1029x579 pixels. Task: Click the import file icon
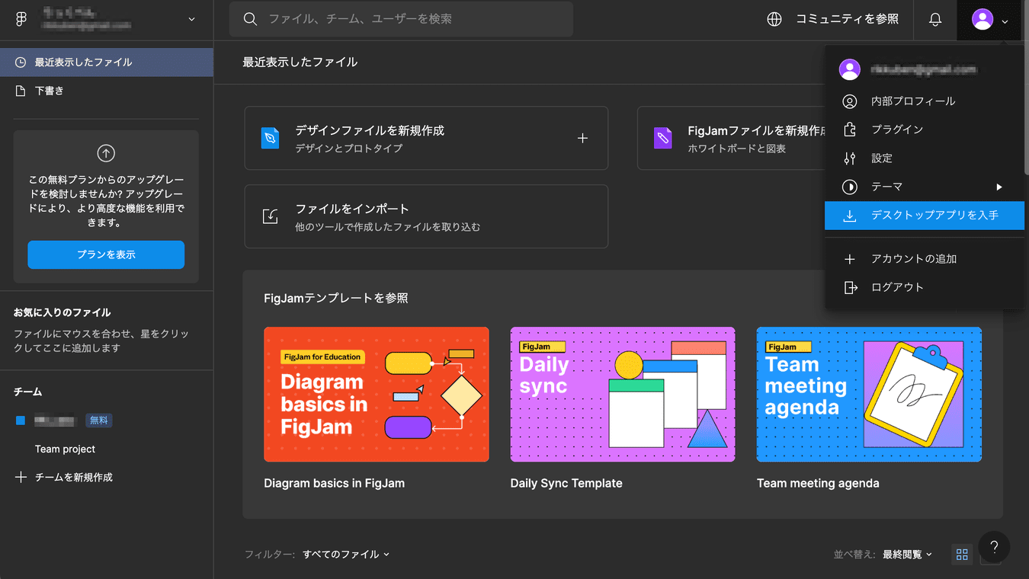coord(271,216)
